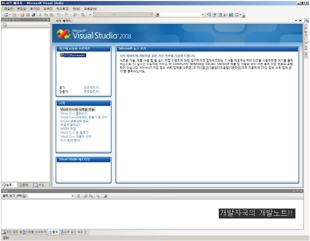
Task: Open the 도구(T) menu
Action: (48, 9)
